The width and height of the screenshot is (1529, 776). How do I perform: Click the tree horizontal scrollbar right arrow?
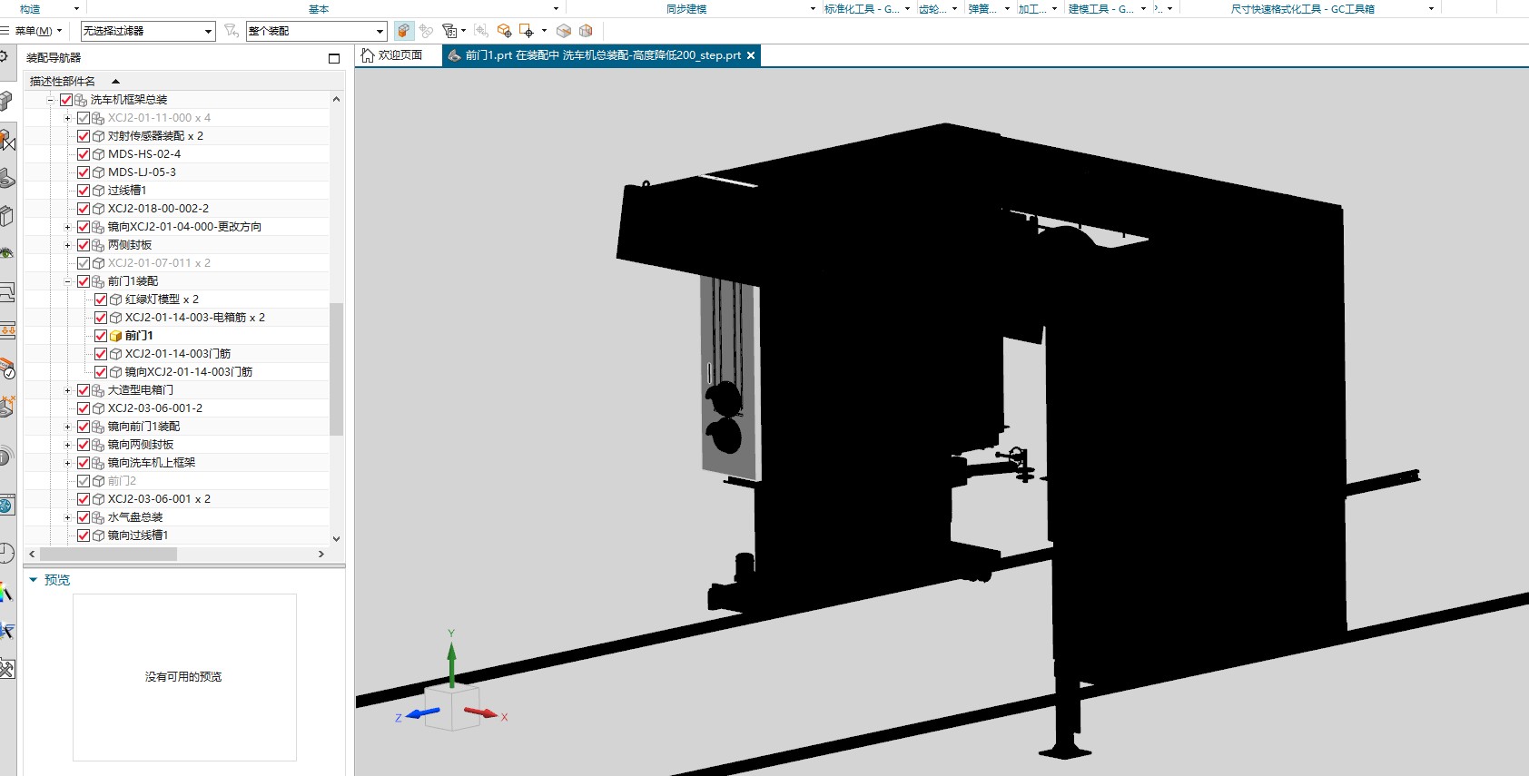pyautogui.click(x=321, y=554)
